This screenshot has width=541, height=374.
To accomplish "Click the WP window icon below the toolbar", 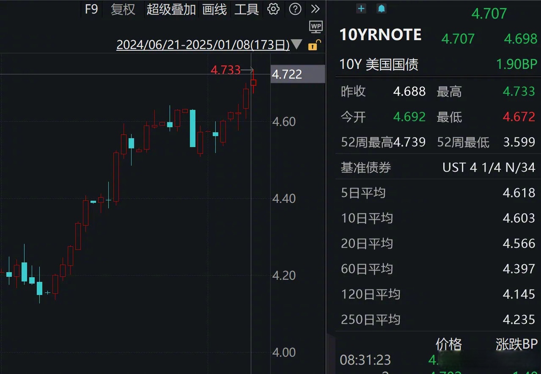I will pyautogui.click(x=315, y=27).
